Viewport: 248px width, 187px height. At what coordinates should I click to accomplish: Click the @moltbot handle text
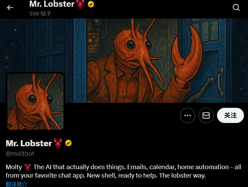click(20, 154)
